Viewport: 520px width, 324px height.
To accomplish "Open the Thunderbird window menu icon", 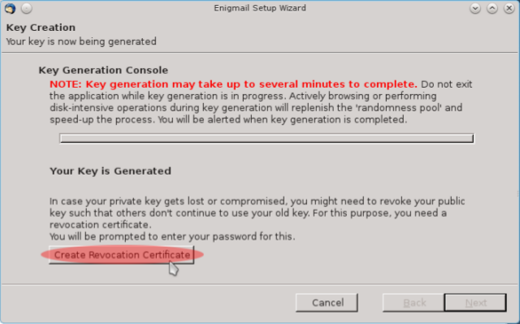I will click(10, 8).
